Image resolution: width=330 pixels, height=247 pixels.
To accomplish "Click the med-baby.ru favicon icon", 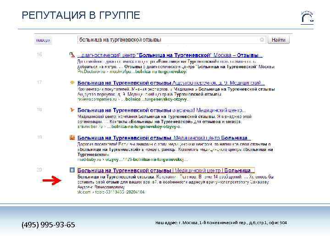I will [x=72, y=138].
